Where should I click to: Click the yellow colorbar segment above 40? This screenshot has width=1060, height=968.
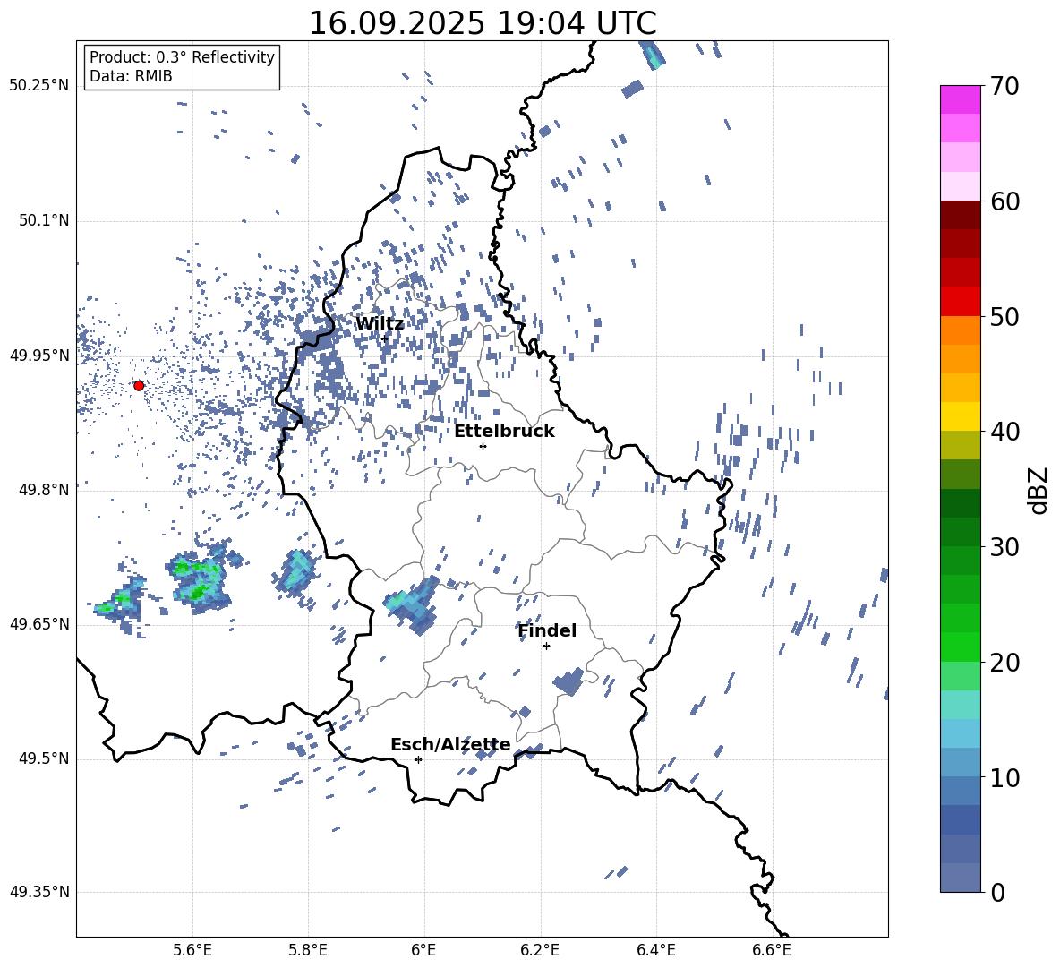pyautogui.click(x=960, y=416)
